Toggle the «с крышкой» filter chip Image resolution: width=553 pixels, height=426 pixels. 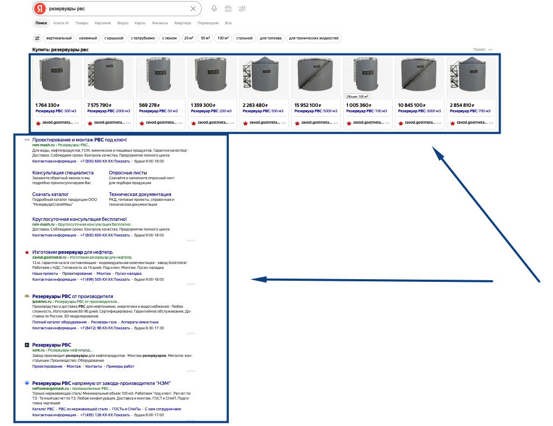[114, 38]
